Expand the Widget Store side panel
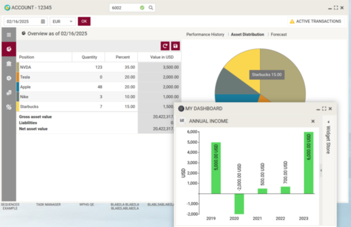 328,139
